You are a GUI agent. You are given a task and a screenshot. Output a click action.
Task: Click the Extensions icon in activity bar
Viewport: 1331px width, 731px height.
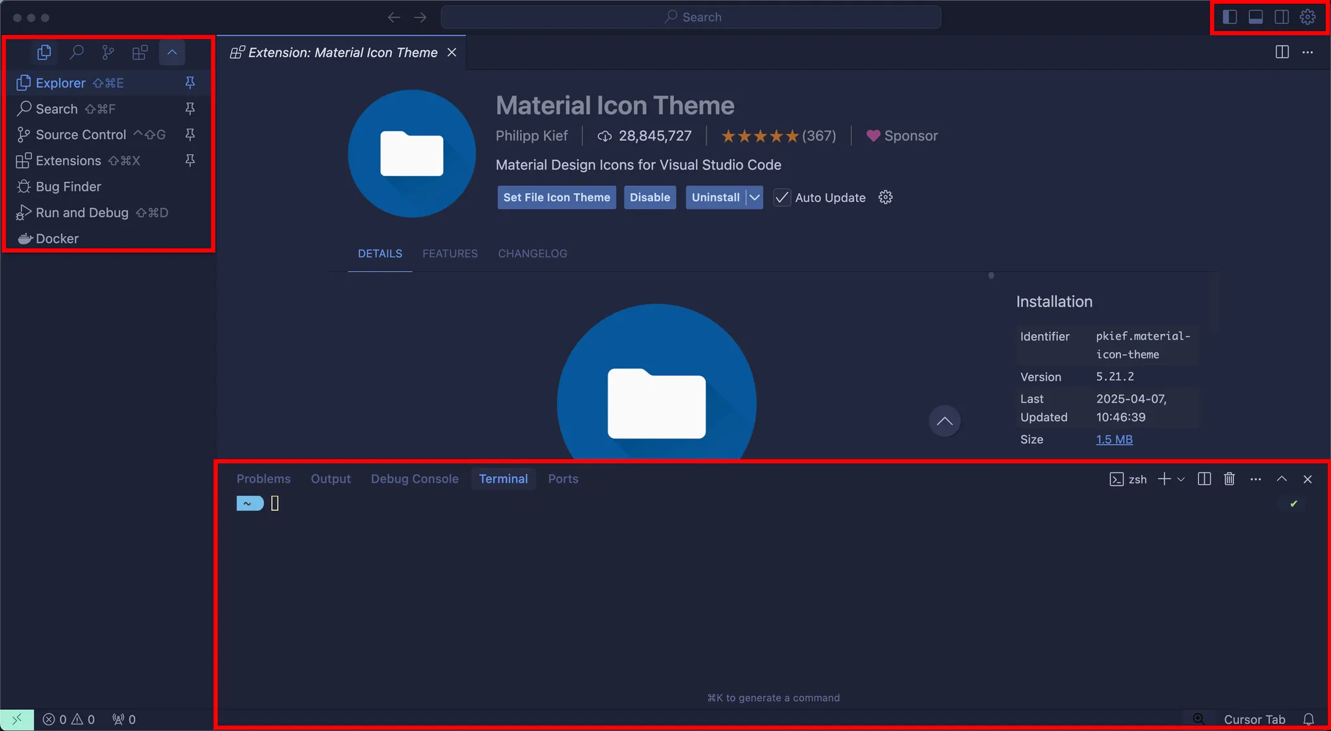pos(140,53)
